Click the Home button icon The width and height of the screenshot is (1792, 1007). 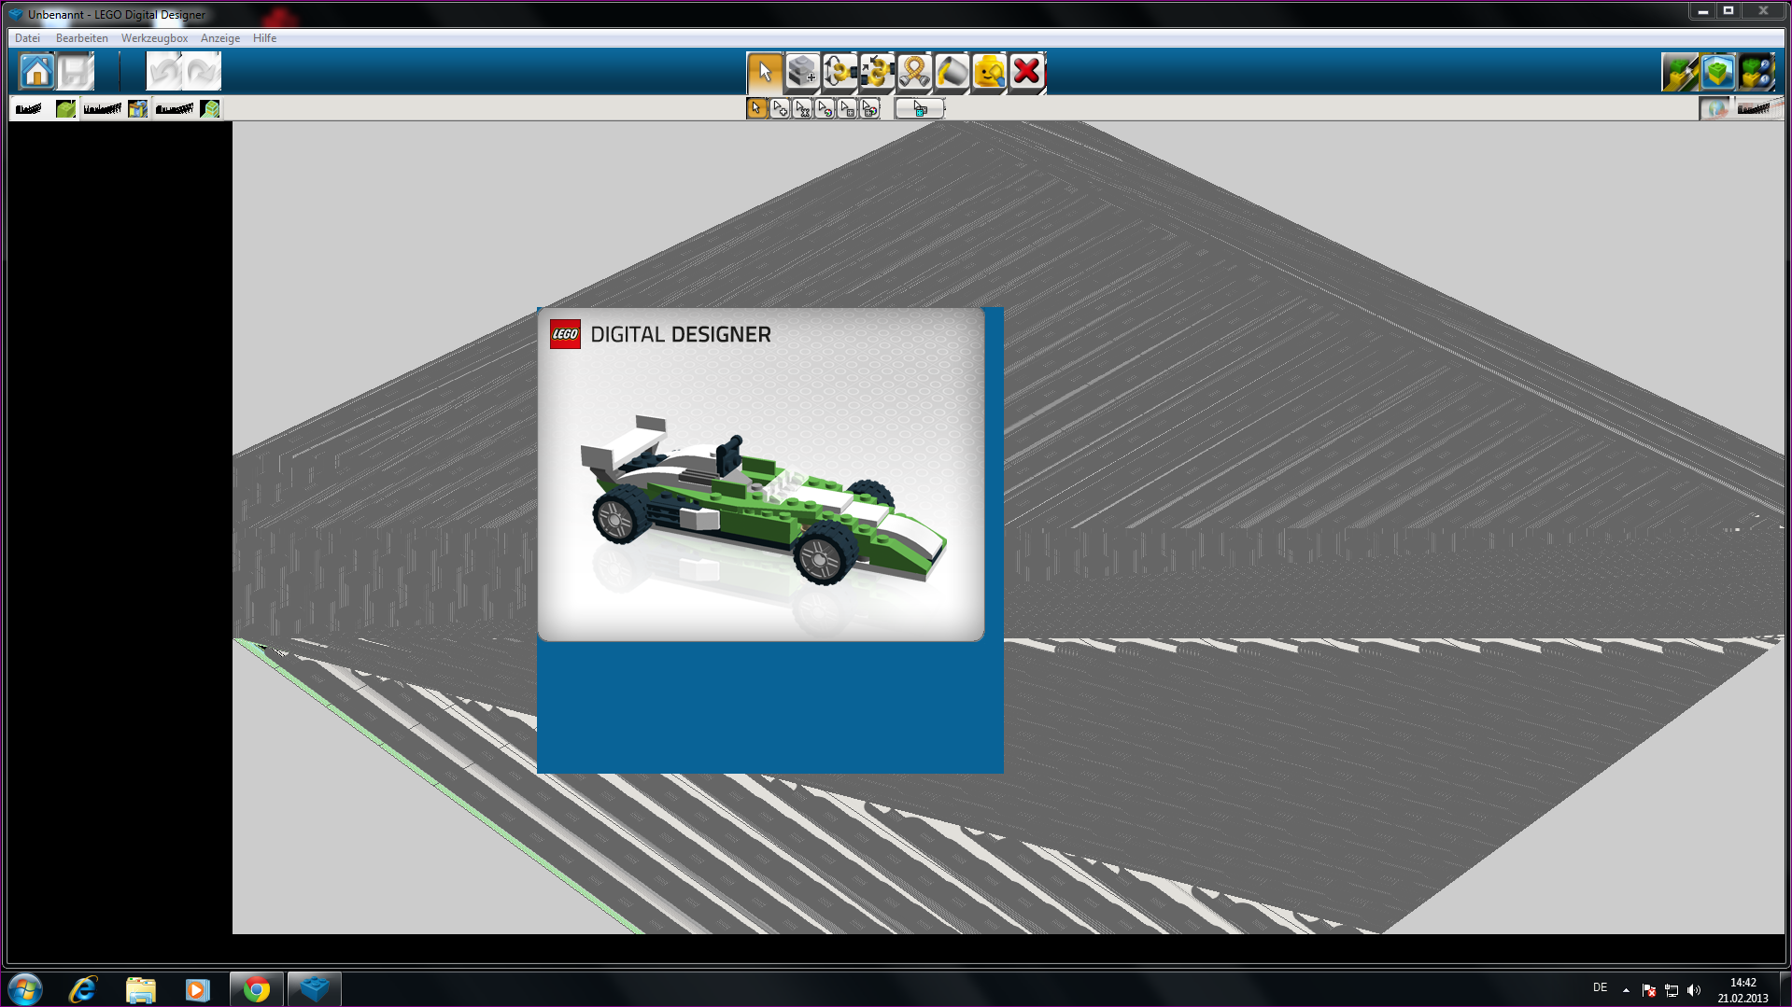(x=37, y=72)
